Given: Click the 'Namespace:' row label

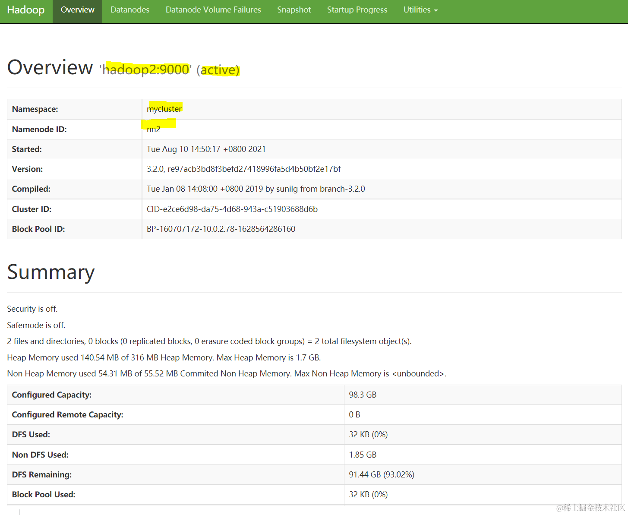Looking at the screenshot, I should tap(35, 109).
